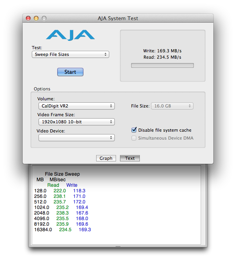Click the green Read column header
The image size is (236, 257).
click(x=53, y=185)
